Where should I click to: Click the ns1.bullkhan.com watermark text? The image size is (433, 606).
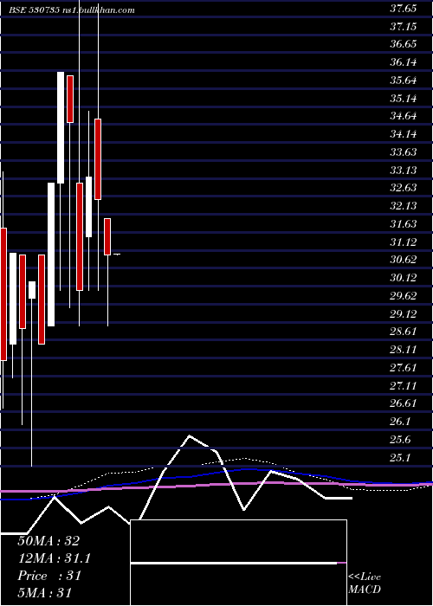click(98, 10)
